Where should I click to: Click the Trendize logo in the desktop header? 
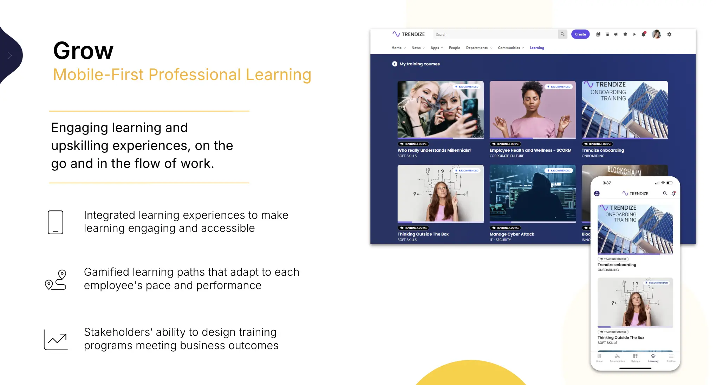click(x=408, y=34)
